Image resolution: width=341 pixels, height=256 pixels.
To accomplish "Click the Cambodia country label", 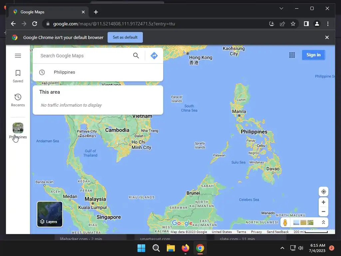I will click(x=117, y=130).
